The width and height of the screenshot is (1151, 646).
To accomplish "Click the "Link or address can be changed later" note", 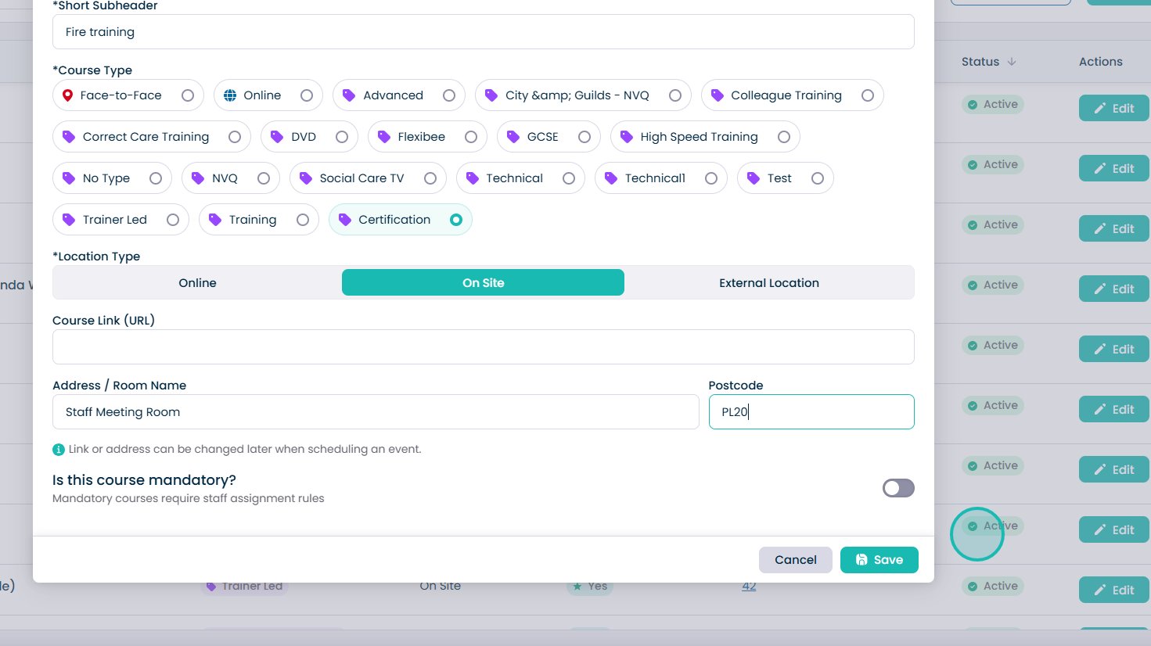I will [245, 450].
